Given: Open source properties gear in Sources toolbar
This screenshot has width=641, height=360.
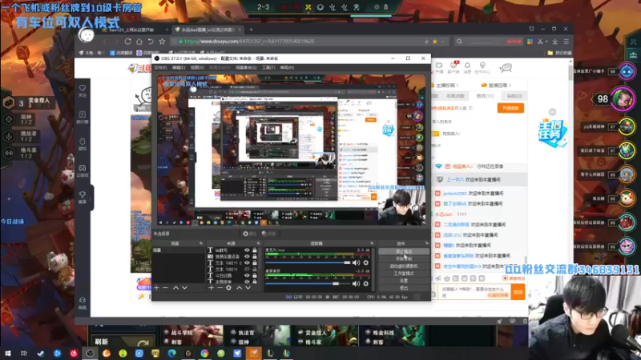Looking at the screenshot, I should point(228,288).
